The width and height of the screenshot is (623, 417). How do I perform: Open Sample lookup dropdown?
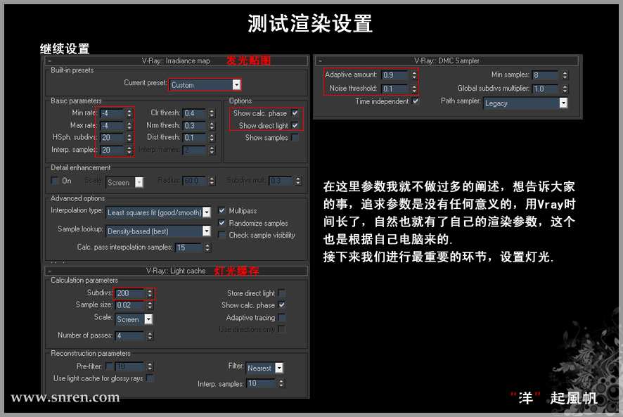[158, 231]
